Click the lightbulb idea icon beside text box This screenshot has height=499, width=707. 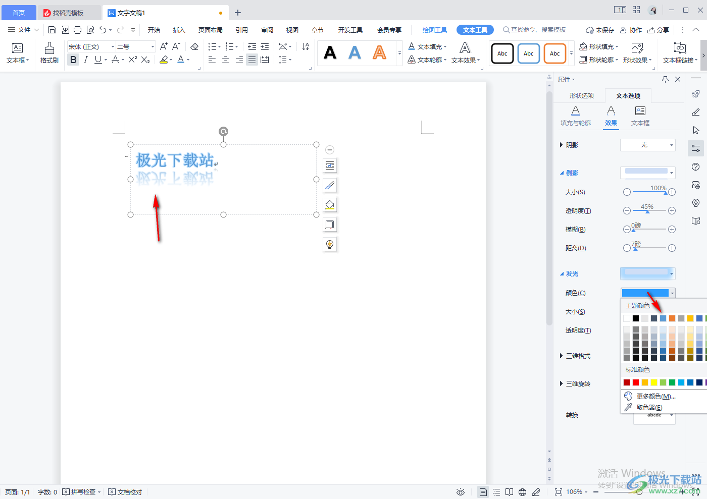330,244
